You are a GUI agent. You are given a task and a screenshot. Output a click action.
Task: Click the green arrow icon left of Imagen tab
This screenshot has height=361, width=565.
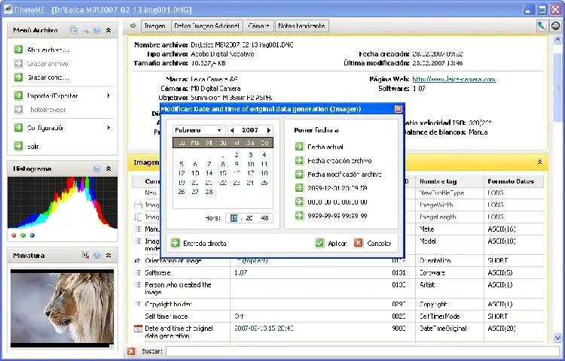click(x=133, y=26)
